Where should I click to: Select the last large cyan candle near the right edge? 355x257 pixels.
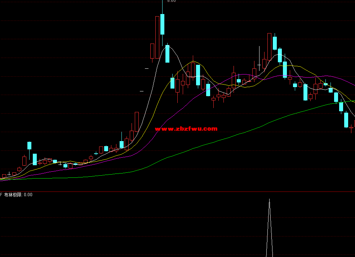[346, 120]
